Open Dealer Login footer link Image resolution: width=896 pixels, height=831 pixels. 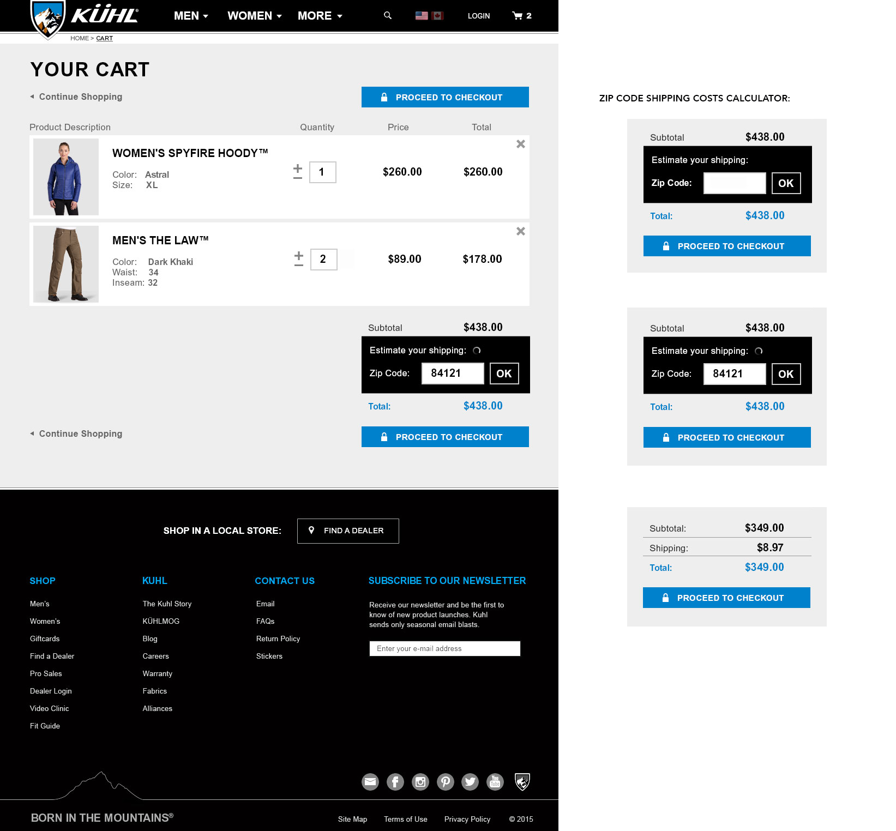point(51,691)
